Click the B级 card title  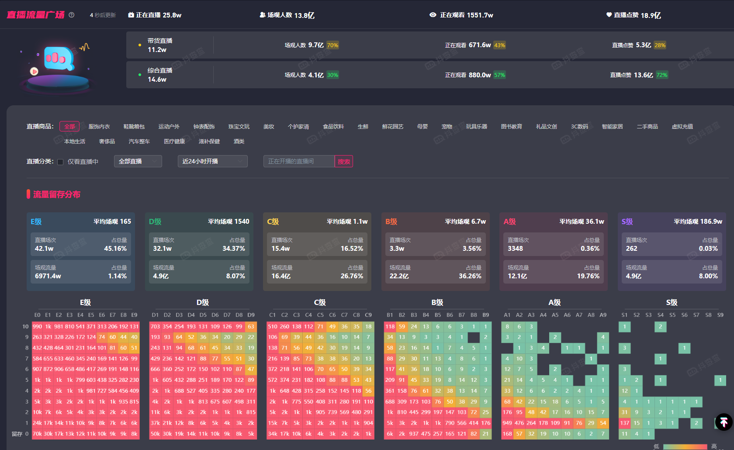pos(391,222)
